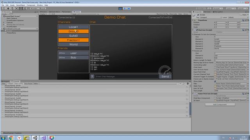Collapse the Transform component
The height and width of the screenshot is (140, 250).
click(193, 20)
